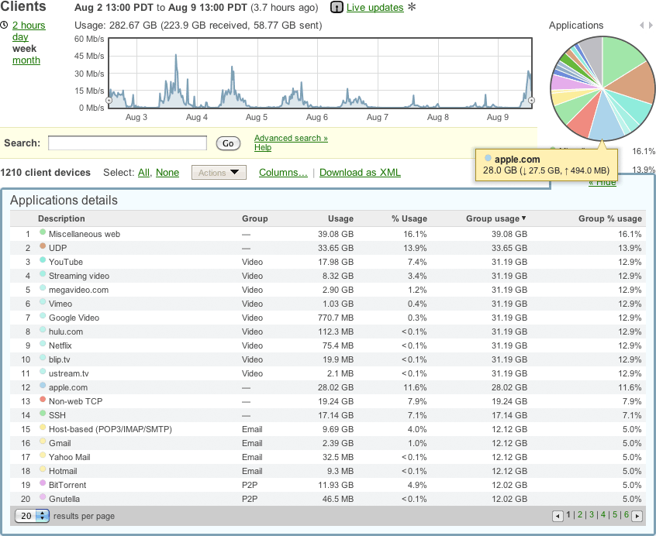Click the Gnutella entry
Viewport: 656px width, 536px height.
(64, 499)
